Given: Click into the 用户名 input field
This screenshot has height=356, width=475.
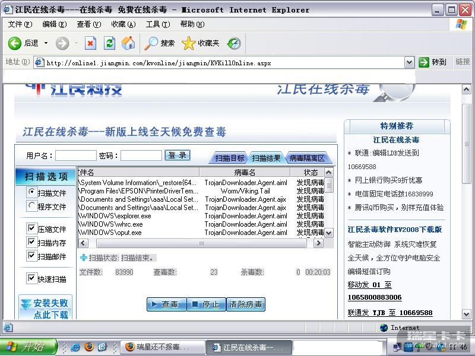Looking at the screenshot, I should coord(76,155).
